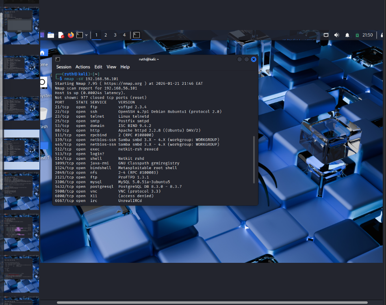The image size is (386, 305).
Task: Click the document's horizontal scrollbar at bottom
Action: click(212, 303)
